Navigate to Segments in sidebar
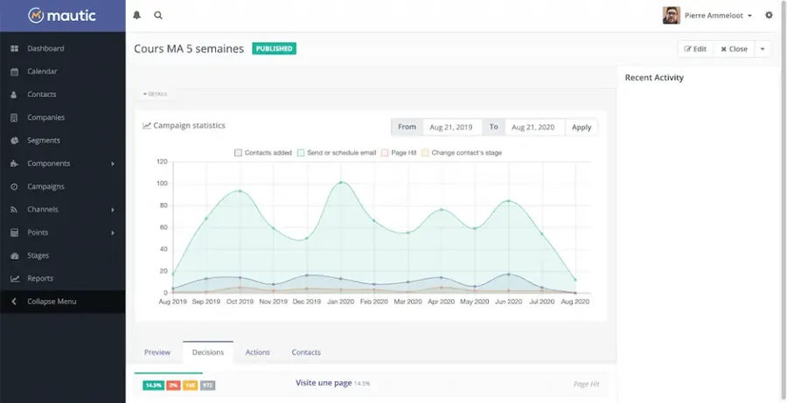787x403 pixels. click(x=44, y=141)
